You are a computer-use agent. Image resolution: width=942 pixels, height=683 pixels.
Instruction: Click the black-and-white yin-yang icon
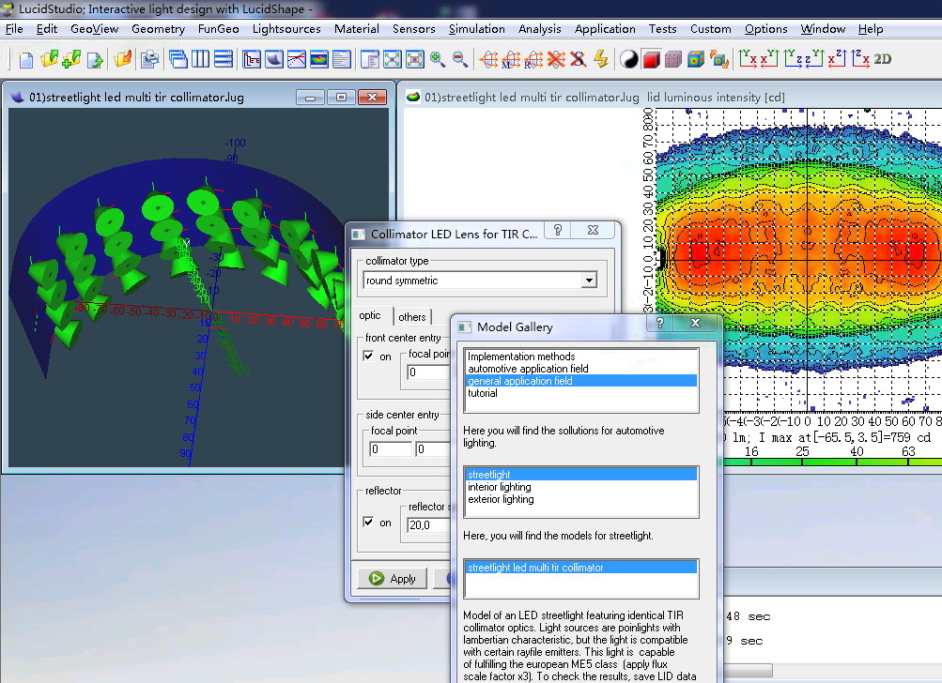[x=629, y=59]
